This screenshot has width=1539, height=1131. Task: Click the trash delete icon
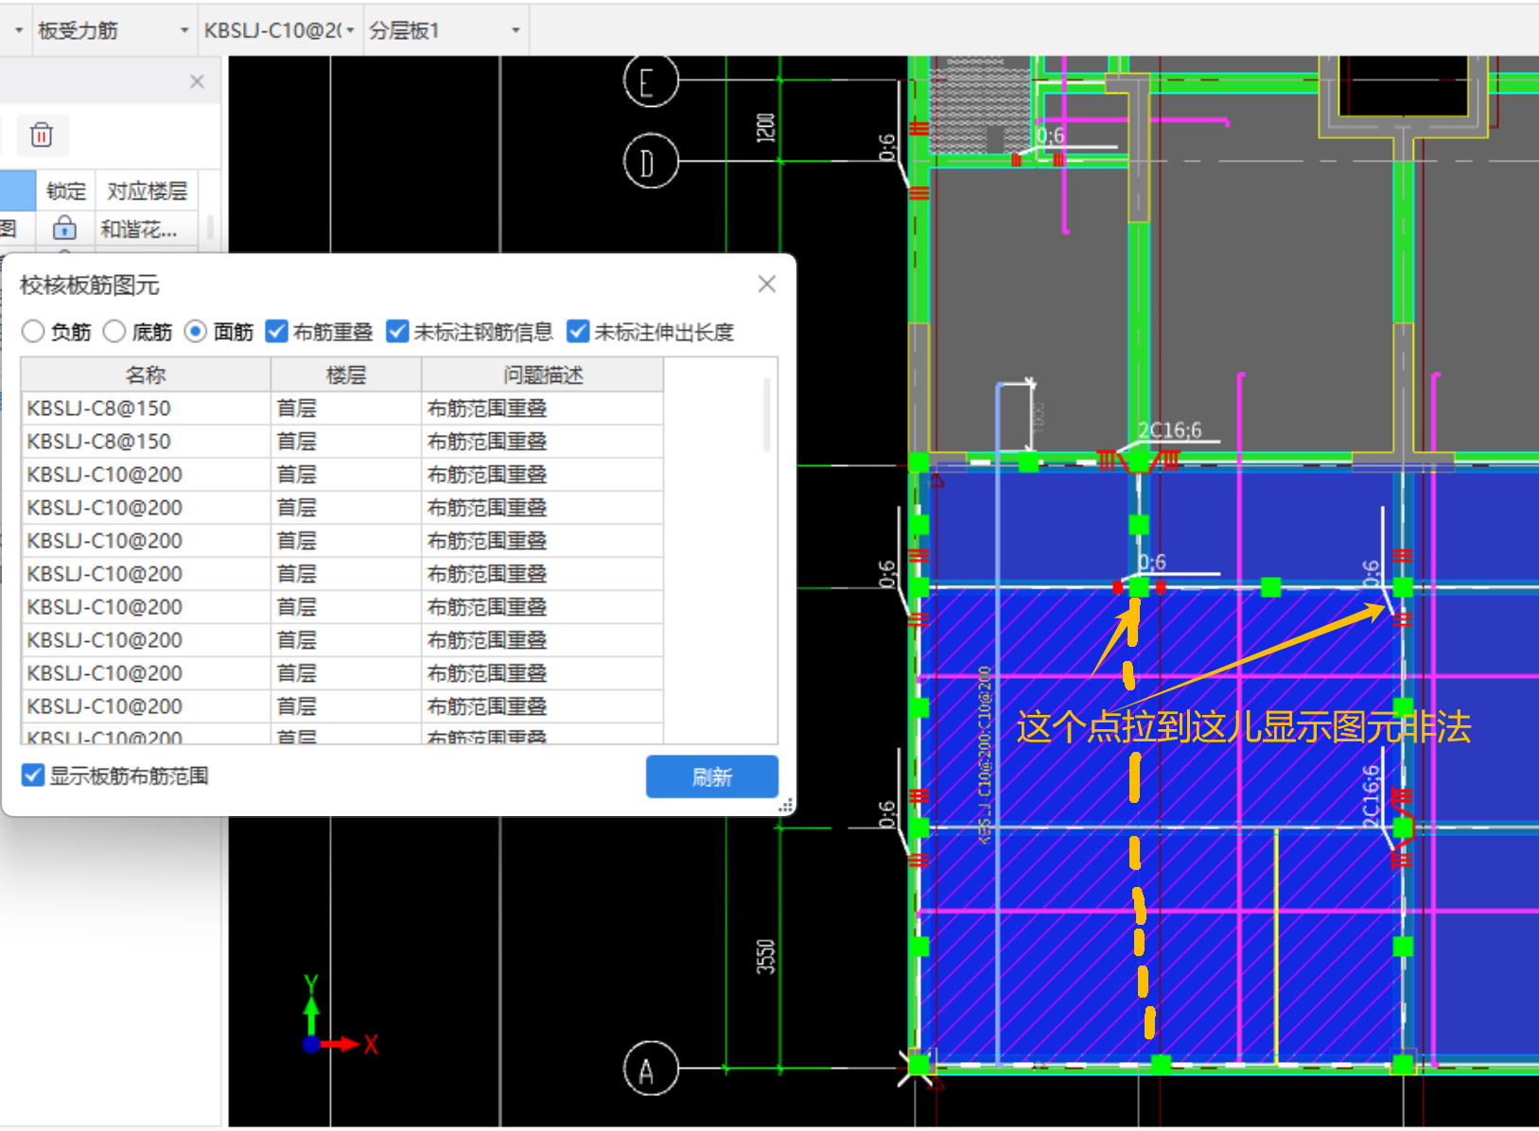(41, 134)
